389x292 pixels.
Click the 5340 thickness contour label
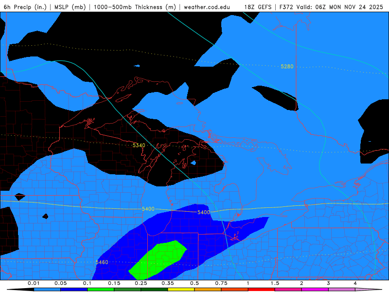point(139,145)
